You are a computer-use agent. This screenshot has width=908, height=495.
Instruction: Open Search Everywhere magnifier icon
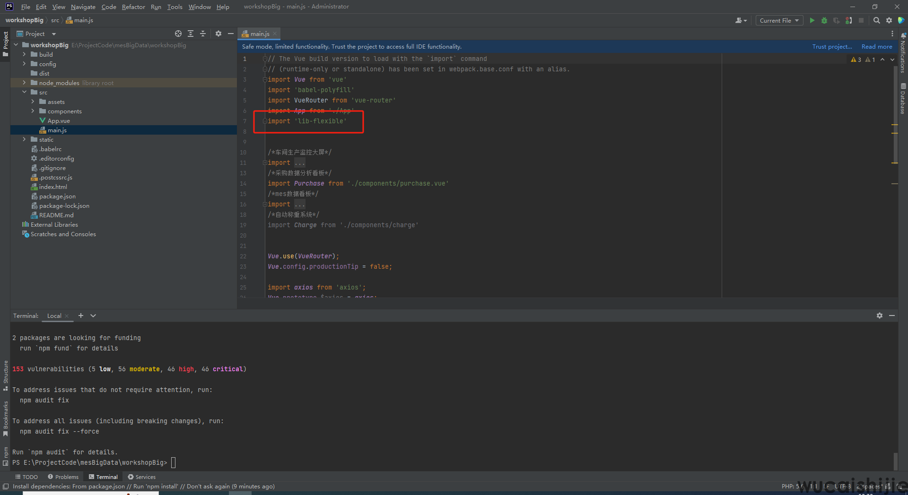tap(876, 20)
